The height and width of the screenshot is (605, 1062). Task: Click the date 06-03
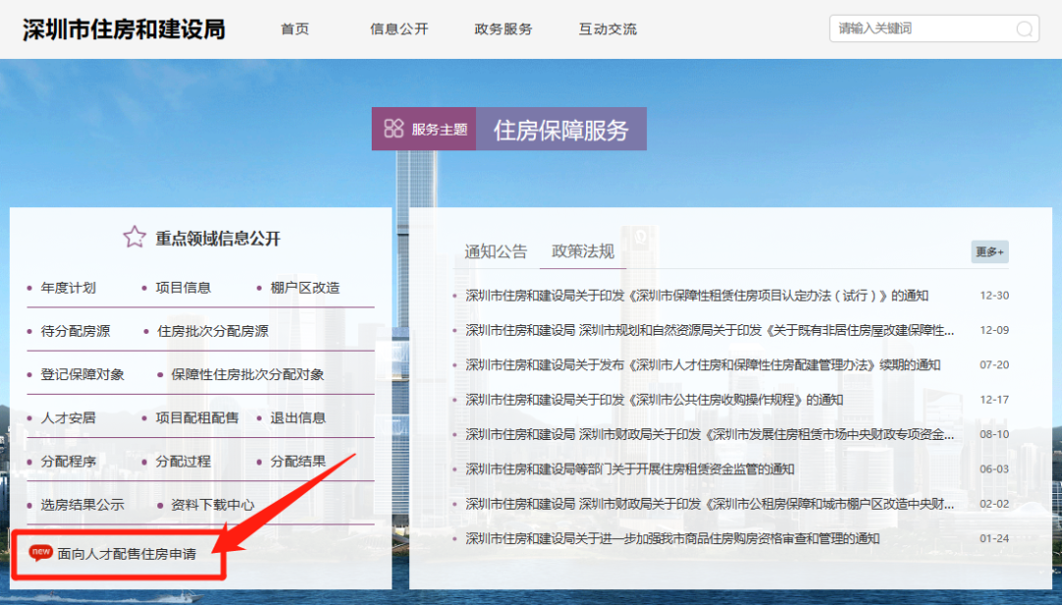(x=994, y=469)
